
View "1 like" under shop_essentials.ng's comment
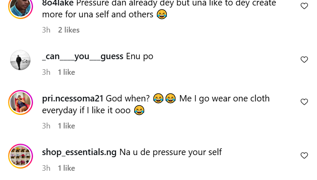click(x=66, y=168)
